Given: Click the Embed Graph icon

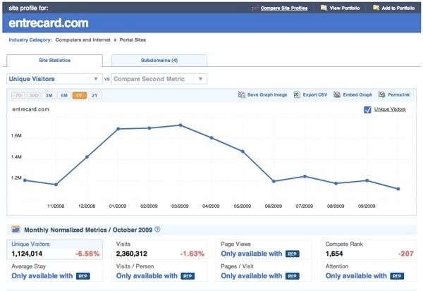Looking at the screenshot, I should (x=337, y=94).
